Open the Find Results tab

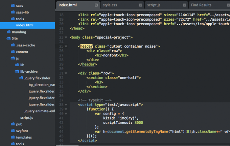coord(201,5)
